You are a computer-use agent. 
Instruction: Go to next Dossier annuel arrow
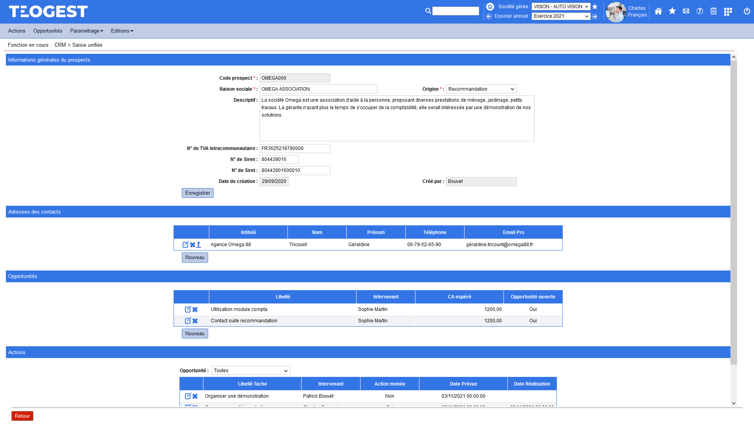(x=595, y=16)
